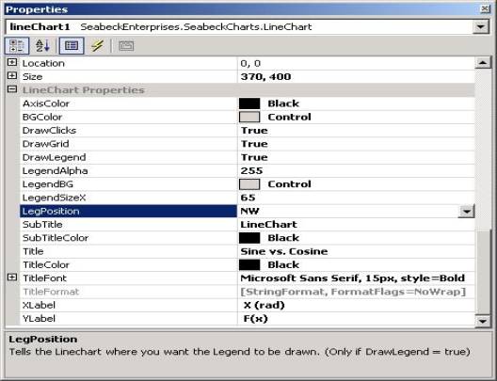Click TitleColor black swatch

click(x=249, y=264)
